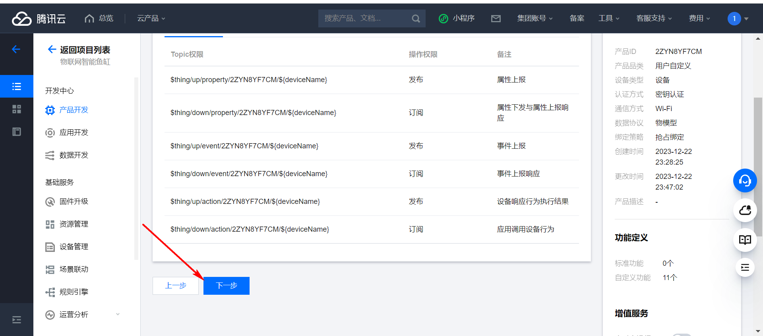Open the 费用 dropdown menu
Viewport: 763px width, 336px height.
699,18
